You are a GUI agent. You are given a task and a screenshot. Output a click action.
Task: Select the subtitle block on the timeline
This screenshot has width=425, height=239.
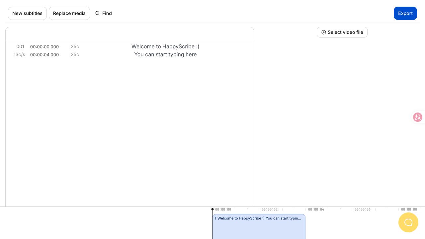coord(259,226)
